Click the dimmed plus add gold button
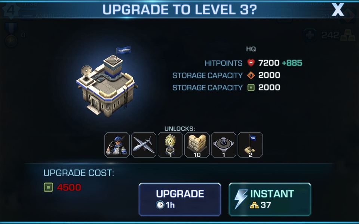Viewport: 359px width, 224px height. pyautogui.click(x=310, y=35)
